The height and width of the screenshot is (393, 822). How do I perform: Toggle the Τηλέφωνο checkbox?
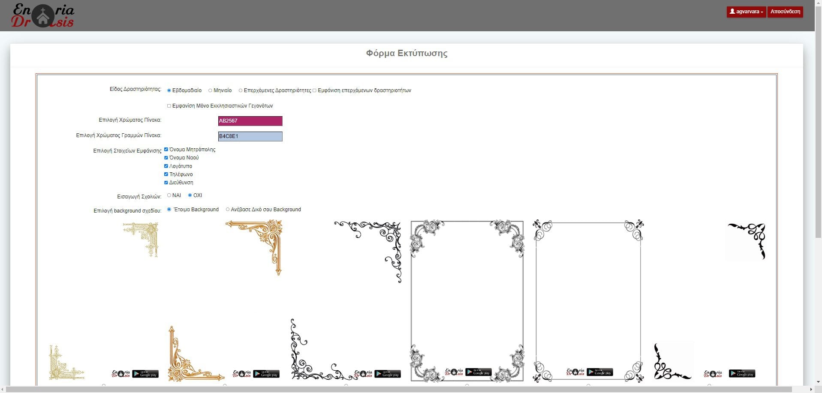click(166, 174)
